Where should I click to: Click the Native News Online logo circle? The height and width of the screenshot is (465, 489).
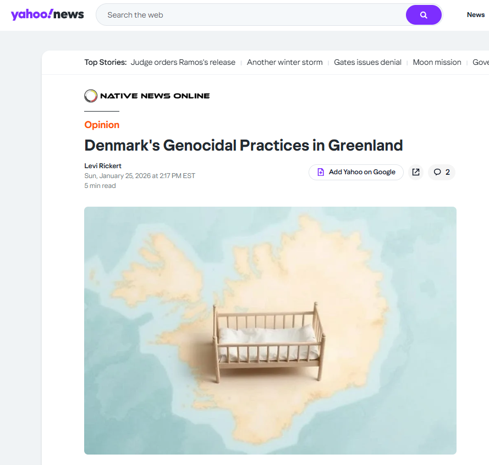point(90,95)
